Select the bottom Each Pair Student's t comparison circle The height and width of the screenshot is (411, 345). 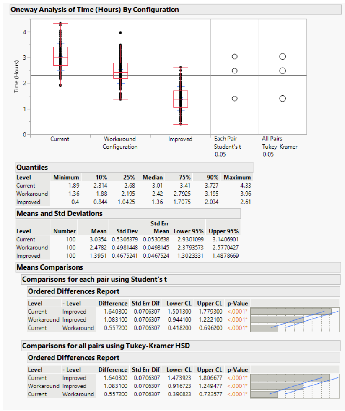coord(234,99)
